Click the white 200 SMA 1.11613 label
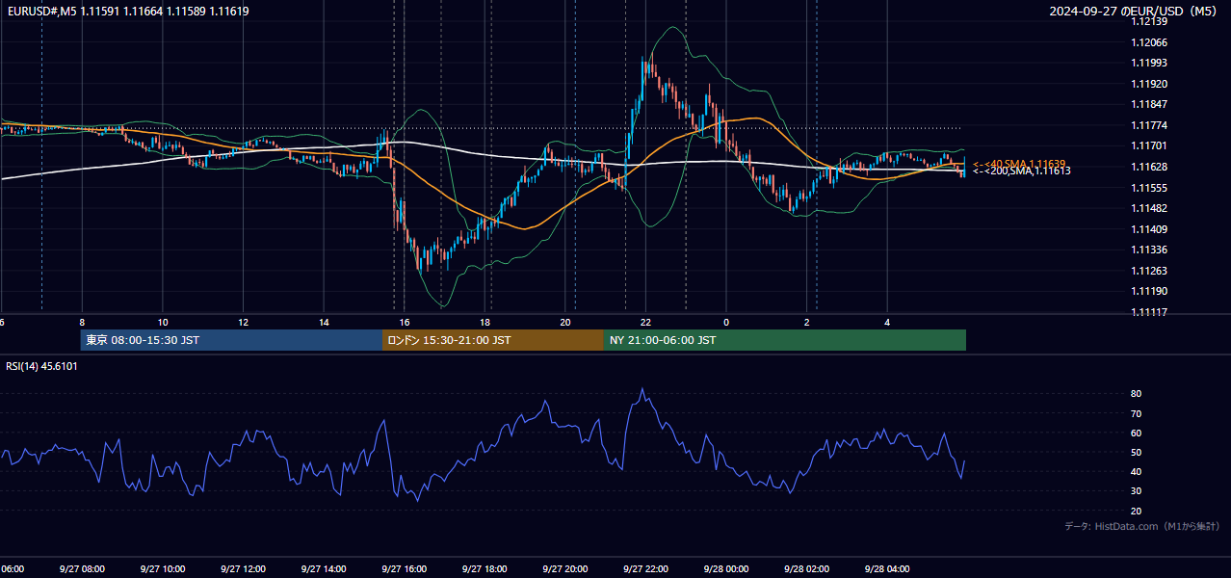This screenshot has height=578, width=1231. coord(1021,171)
